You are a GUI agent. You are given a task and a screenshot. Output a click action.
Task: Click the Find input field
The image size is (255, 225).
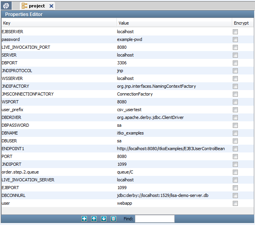(x=155, y=219)
